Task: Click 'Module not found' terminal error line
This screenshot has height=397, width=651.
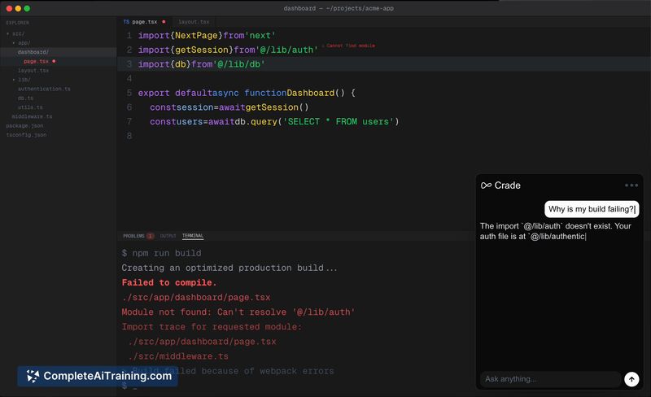Action: tap(238, 312)
